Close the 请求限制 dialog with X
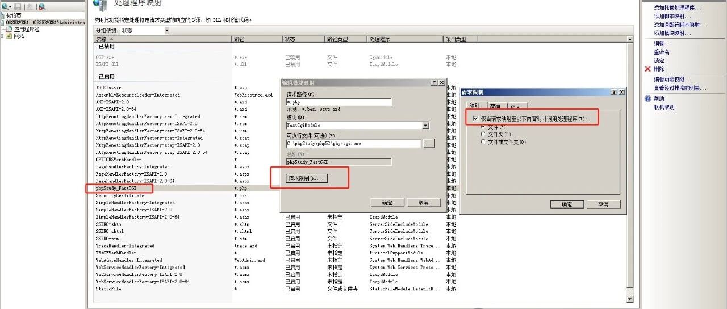This screenshot has height=309, width=727. [621, 92]
